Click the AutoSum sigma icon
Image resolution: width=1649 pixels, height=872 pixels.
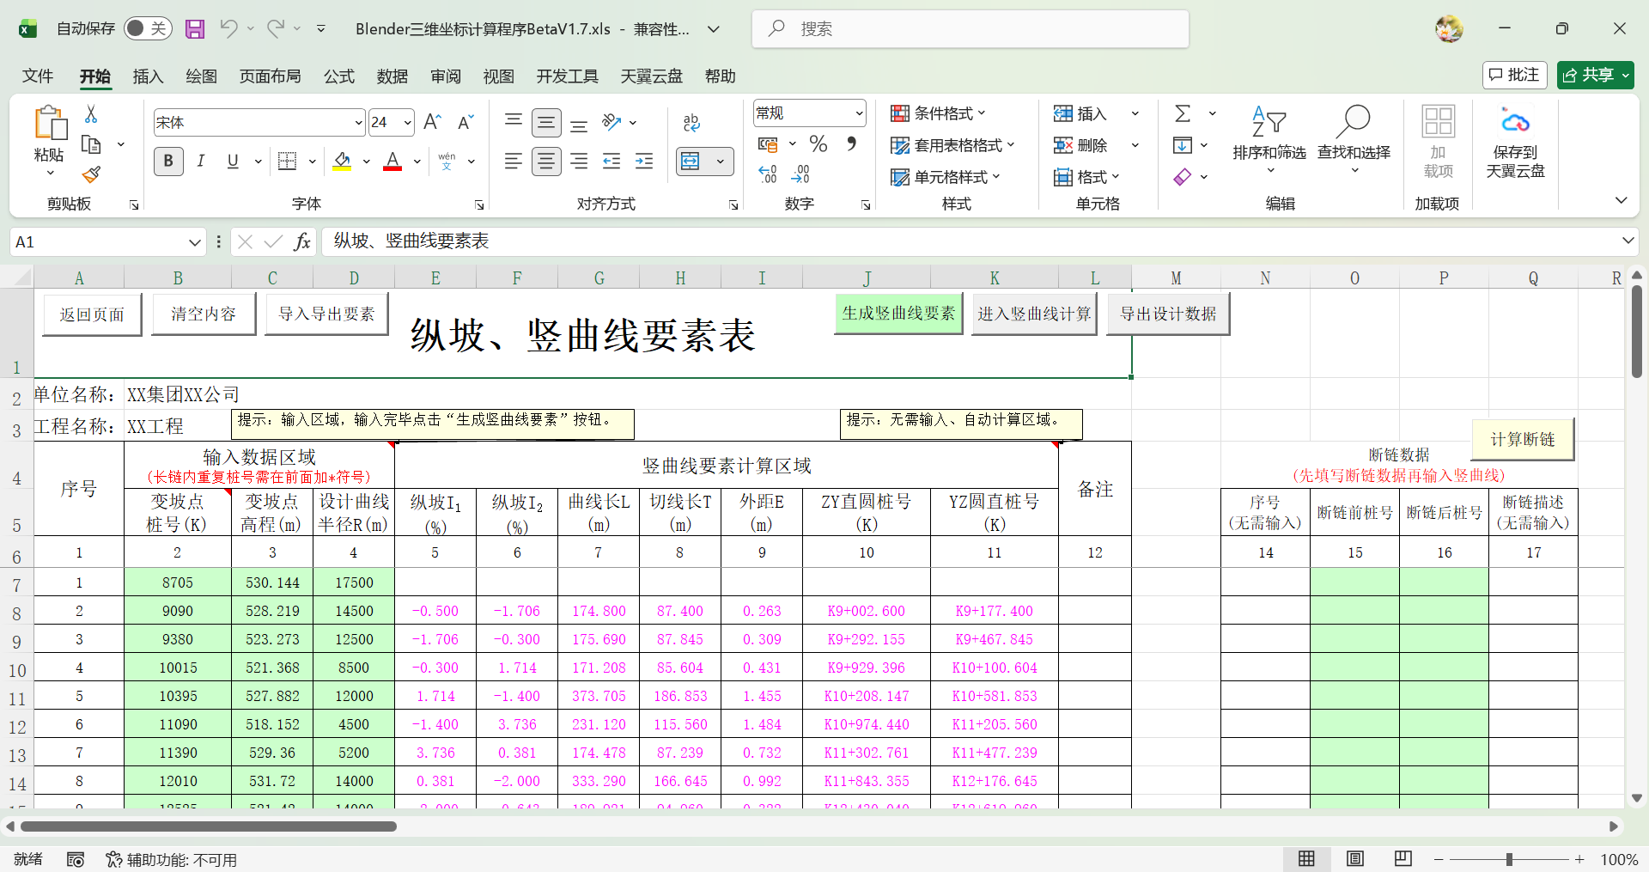pos(1183,113)
